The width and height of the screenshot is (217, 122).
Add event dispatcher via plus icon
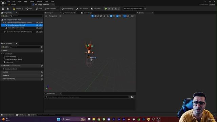coord(42,79)
